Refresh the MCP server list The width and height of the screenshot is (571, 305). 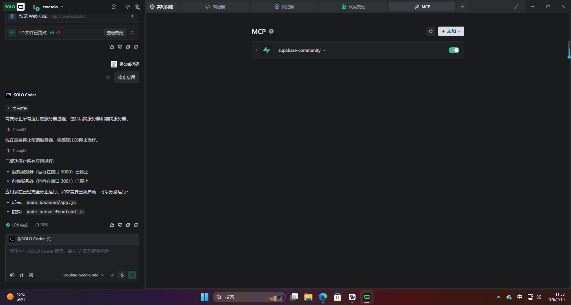431,31
